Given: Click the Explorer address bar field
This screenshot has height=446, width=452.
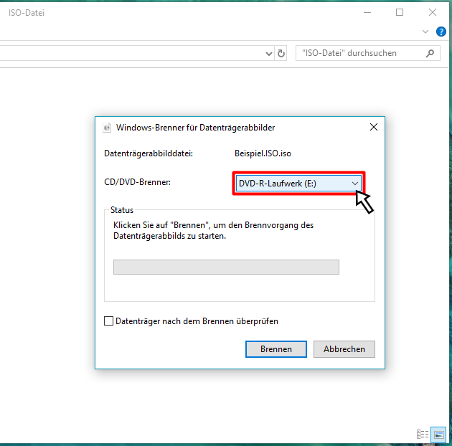Looking at the screenshot, I should click(x=137, y=53).
